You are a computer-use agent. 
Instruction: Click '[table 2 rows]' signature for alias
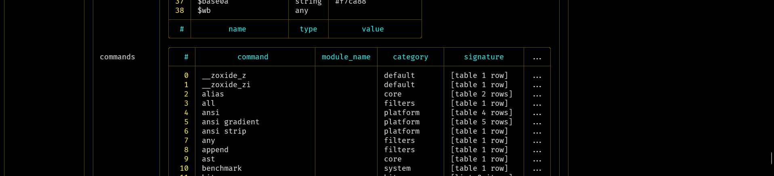pyautogui.click(x=482, y=94)
